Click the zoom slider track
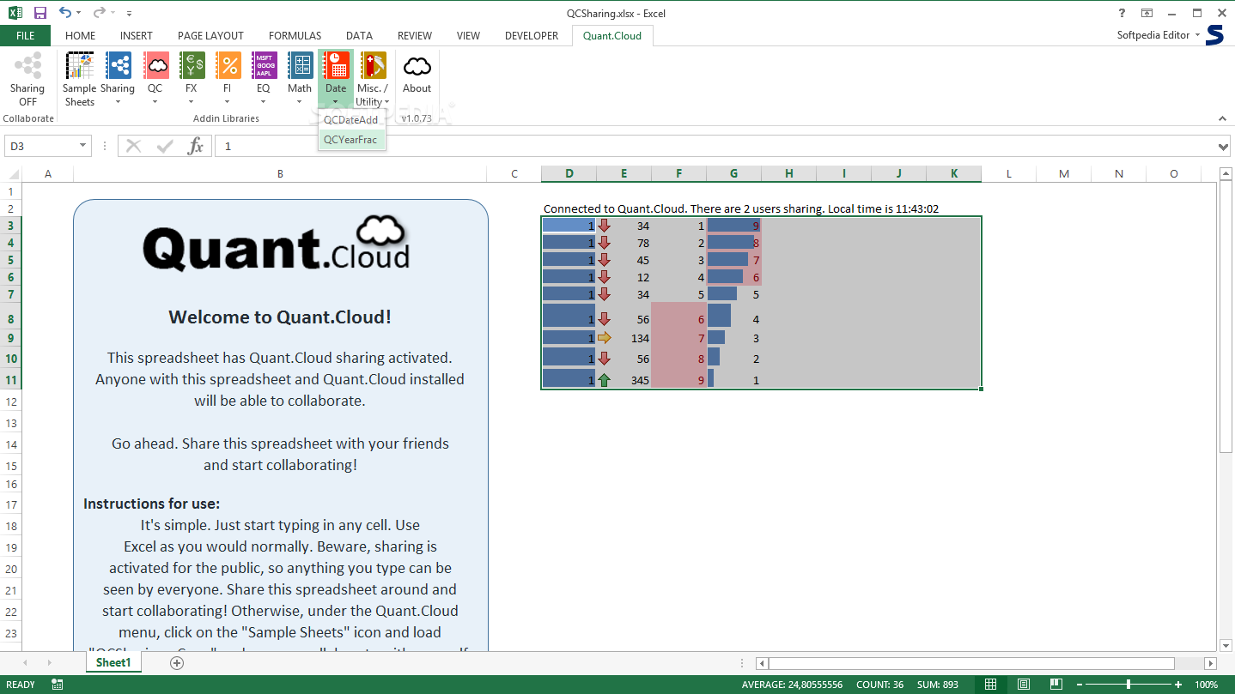Viewport: 1235px width, 694px height. click(x=1130, y=685)
